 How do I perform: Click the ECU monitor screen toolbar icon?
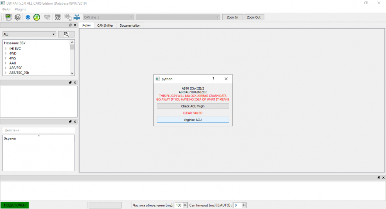coord(8,17)
